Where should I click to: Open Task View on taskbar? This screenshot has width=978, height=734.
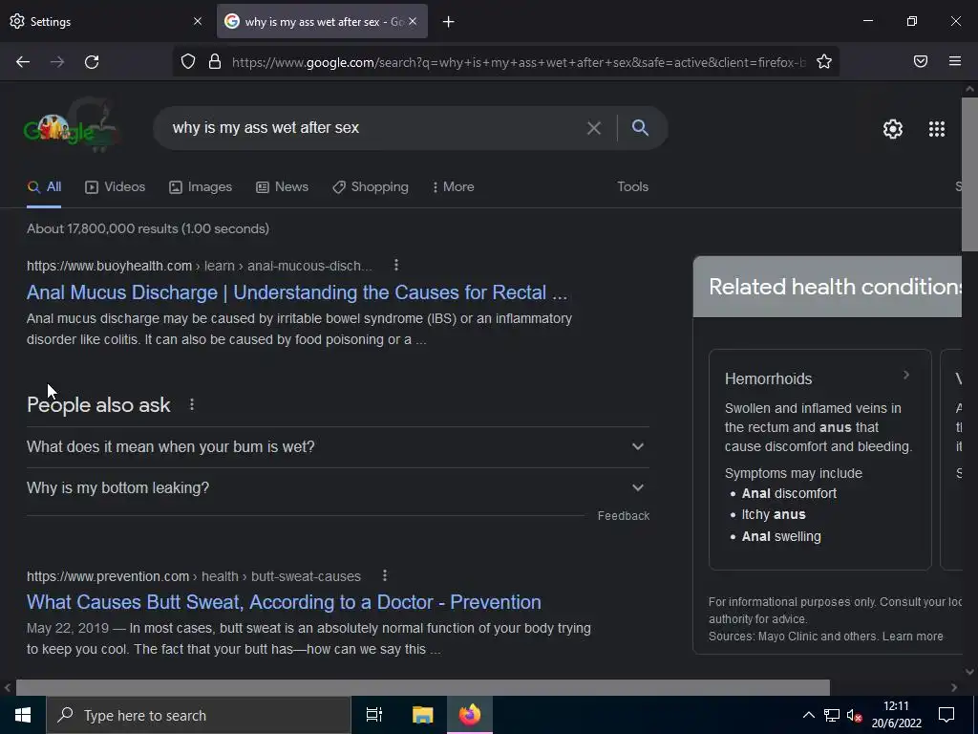click(374, 715)
